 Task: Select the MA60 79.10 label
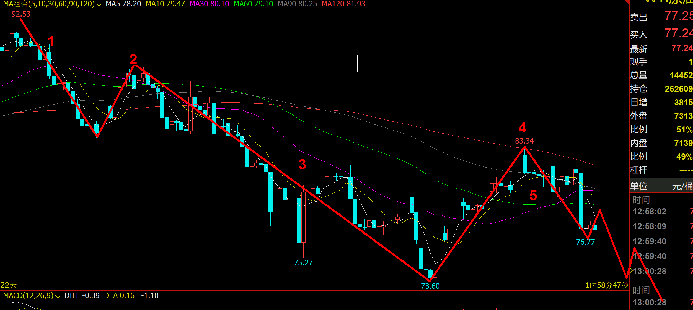[x=253, y=4]
